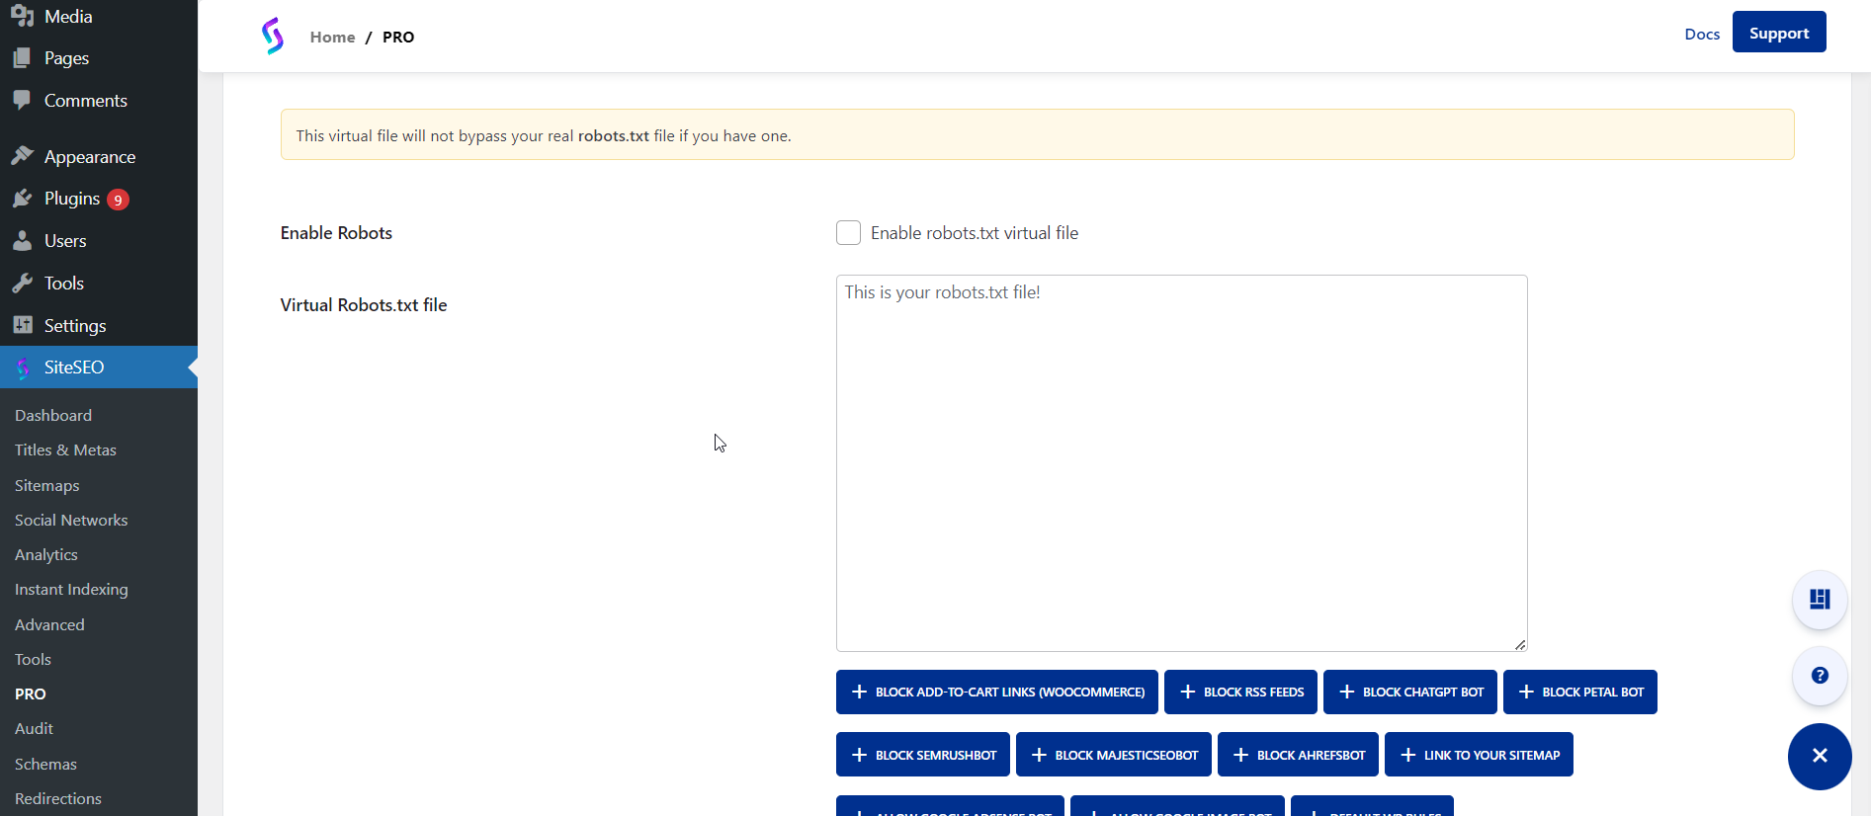This screenshot has width=1871, height=816.
Task: Open SiteSEO Tools submenu item
Action: (x=33, y=659)
